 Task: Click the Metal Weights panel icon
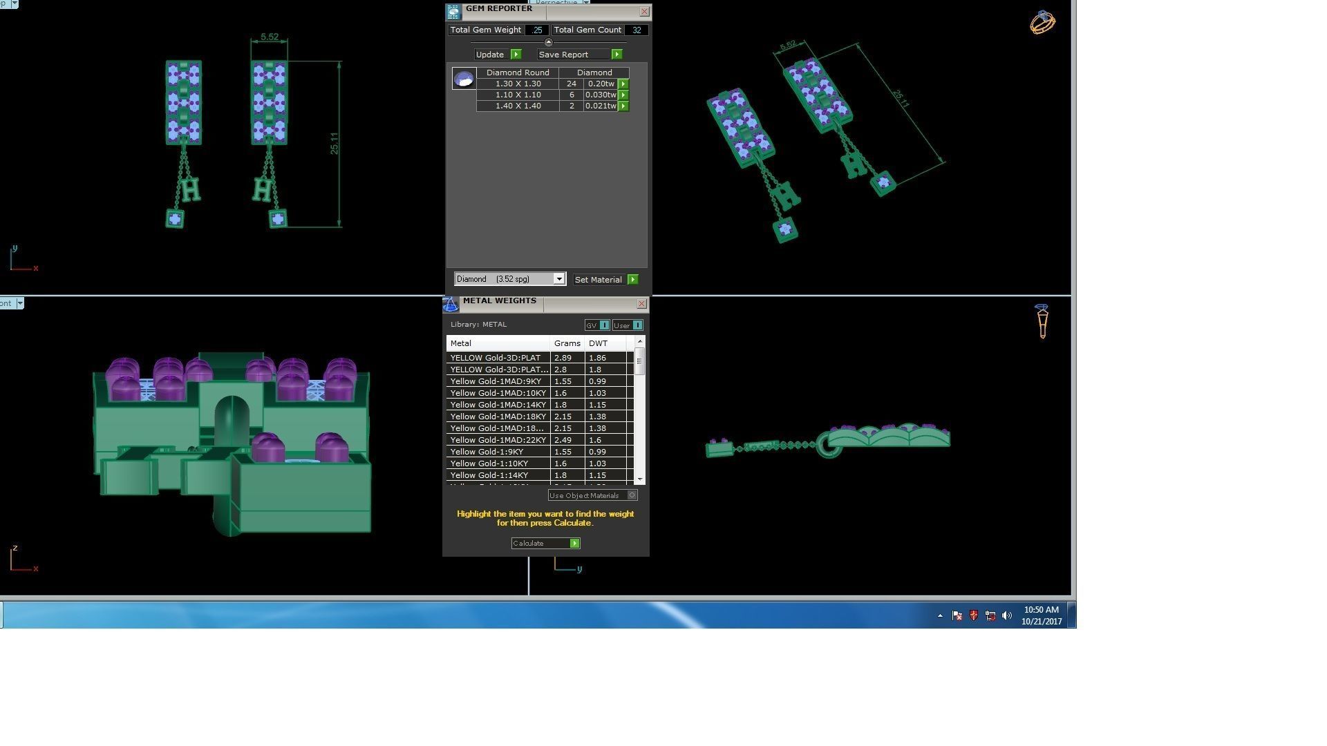[451, 304]
